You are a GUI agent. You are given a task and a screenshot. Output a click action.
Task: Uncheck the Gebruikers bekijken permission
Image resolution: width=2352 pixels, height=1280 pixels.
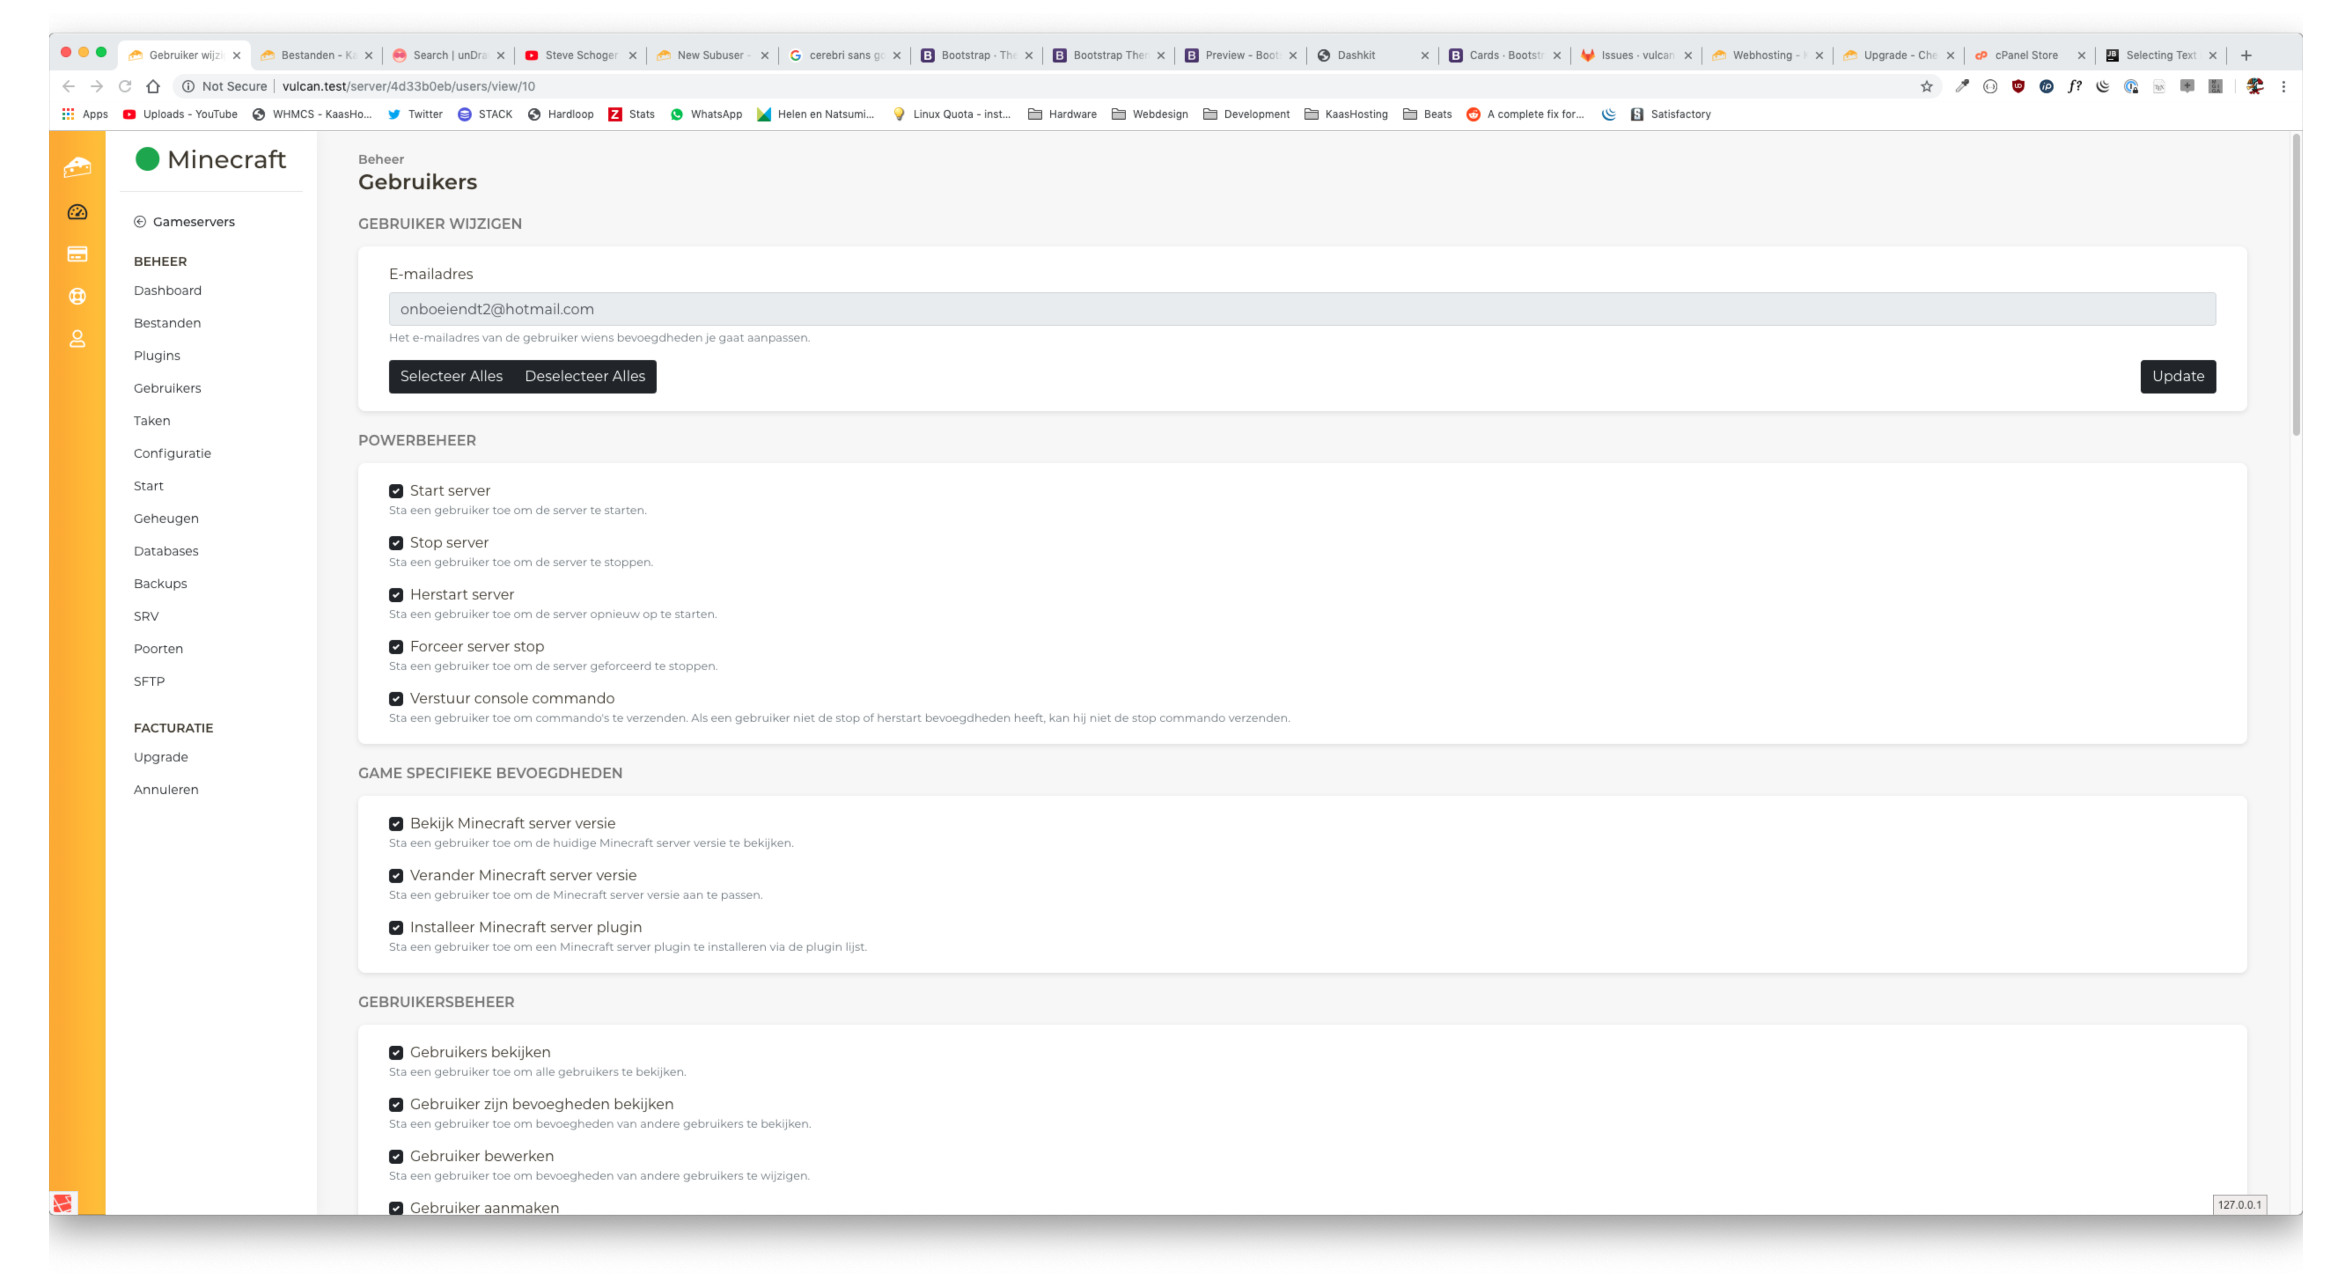tap(395, 1053)
